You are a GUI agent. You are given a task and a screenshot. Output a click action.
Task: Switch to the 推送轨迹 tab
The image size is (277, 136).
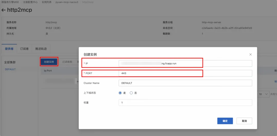pos(41,49)
